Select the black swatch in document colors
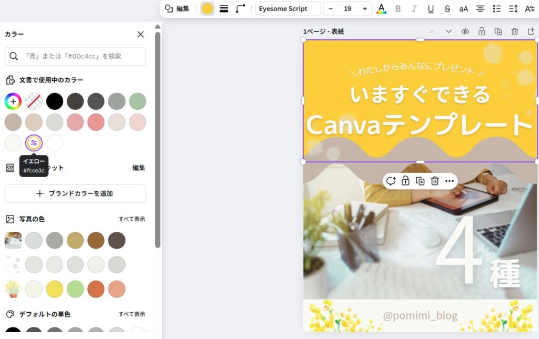 [x=55, y=101]
